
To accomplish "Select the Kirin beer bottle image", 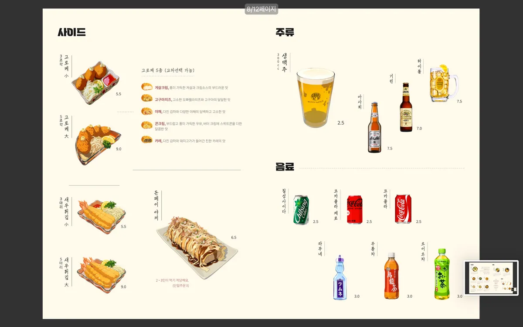I will tap(406, 107).
